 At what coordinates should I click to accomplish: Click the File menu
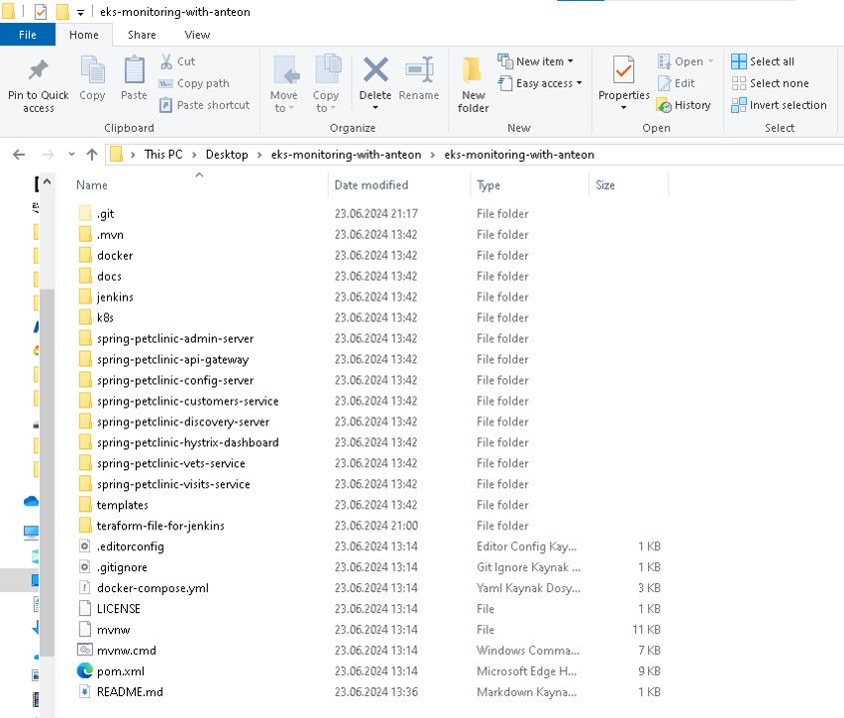click(28, 35)
